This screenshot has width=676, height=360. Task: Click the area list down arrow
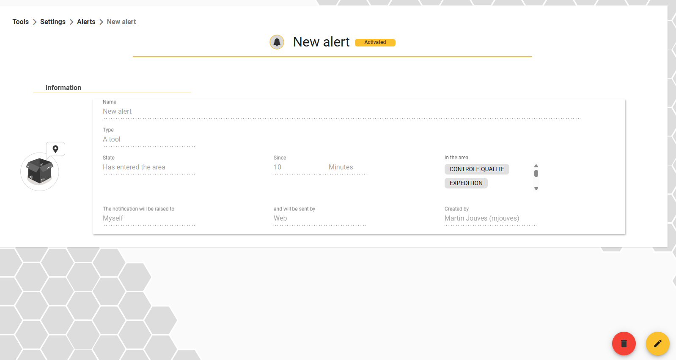tap(536, 188)
